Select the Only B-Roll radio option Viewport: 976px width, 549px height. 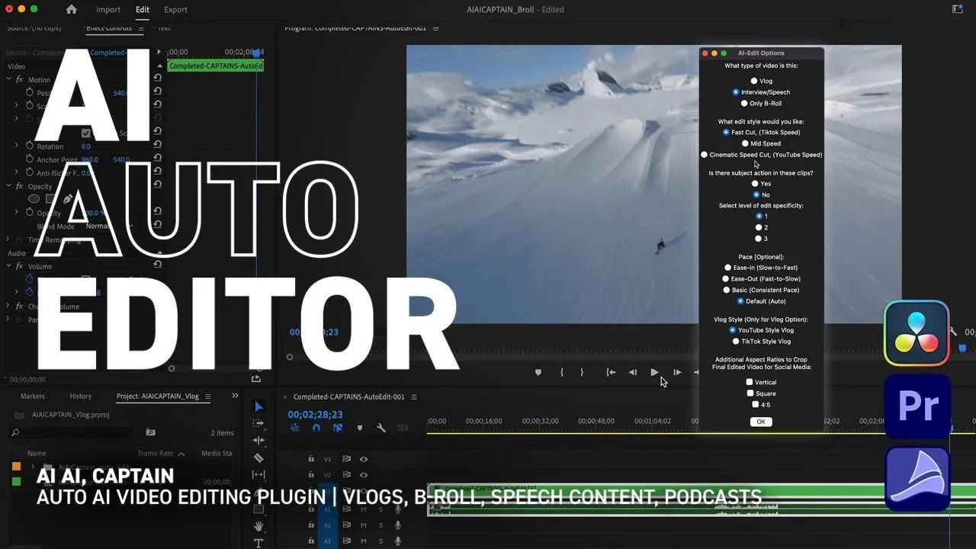[x=744, y=103]
